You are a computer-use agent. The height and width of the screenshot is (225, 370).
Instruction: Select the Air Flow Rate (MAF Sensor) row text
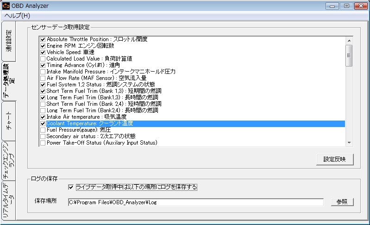(96, 78)
